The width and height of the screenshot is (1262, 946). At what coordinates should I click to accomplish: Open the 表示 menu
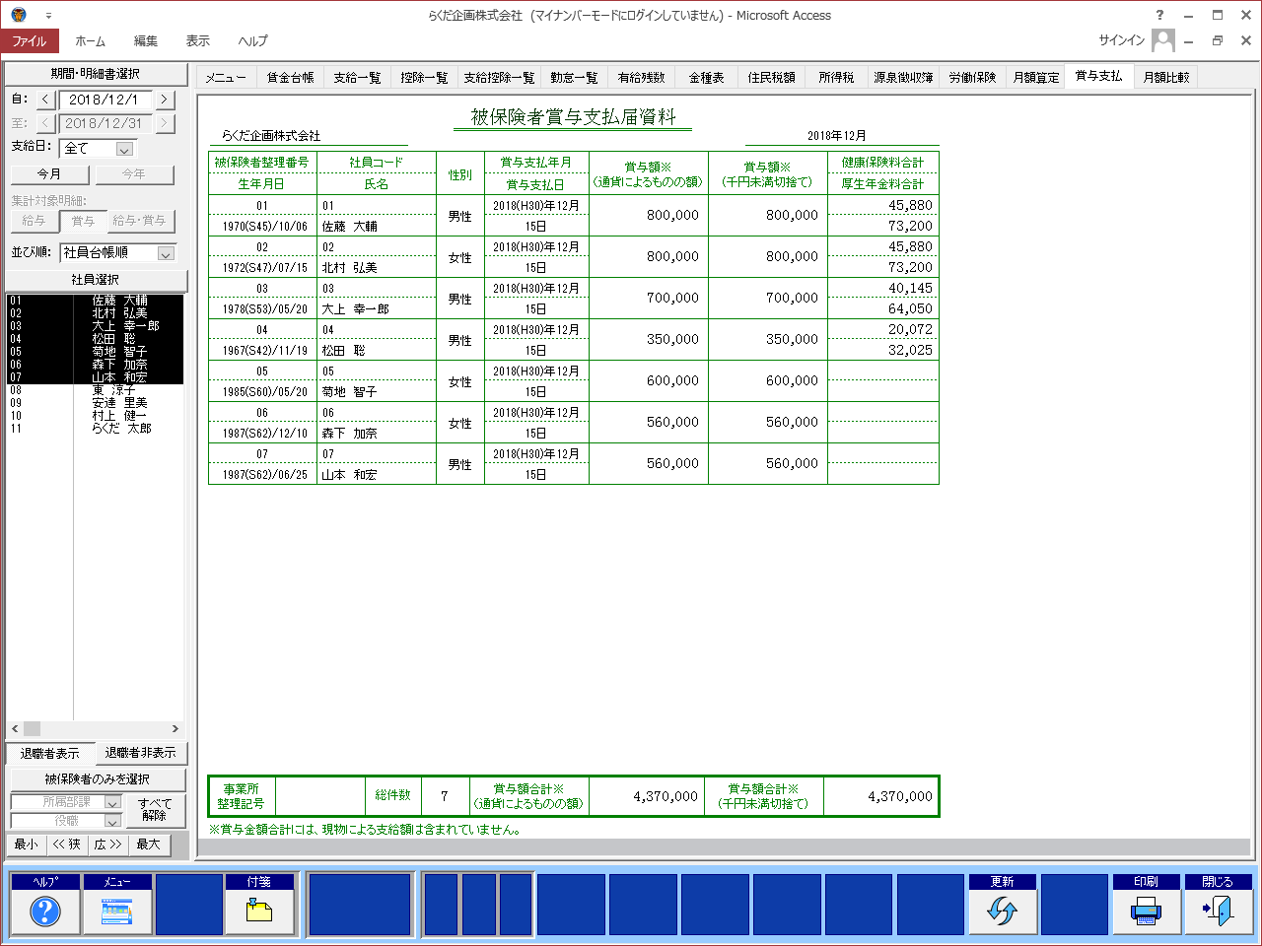198,40
